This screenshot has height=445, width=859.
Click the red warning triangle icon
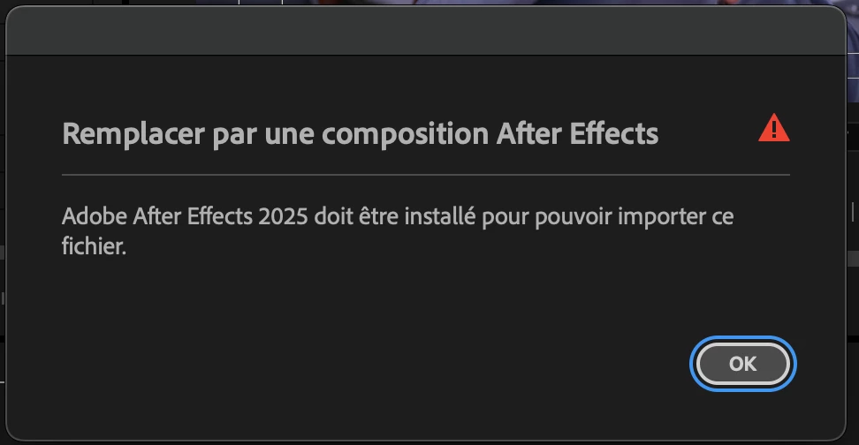coord(773,128)
